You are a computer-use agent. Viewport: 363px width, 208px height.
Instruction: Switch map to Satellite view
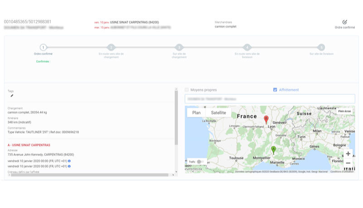click(x=218, y=112)
